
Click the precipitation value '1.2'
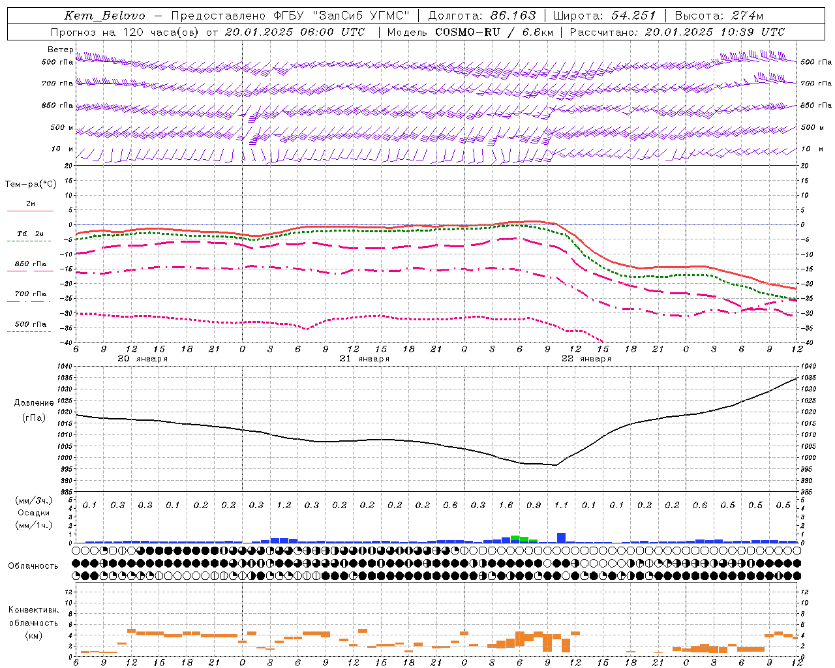284,505
